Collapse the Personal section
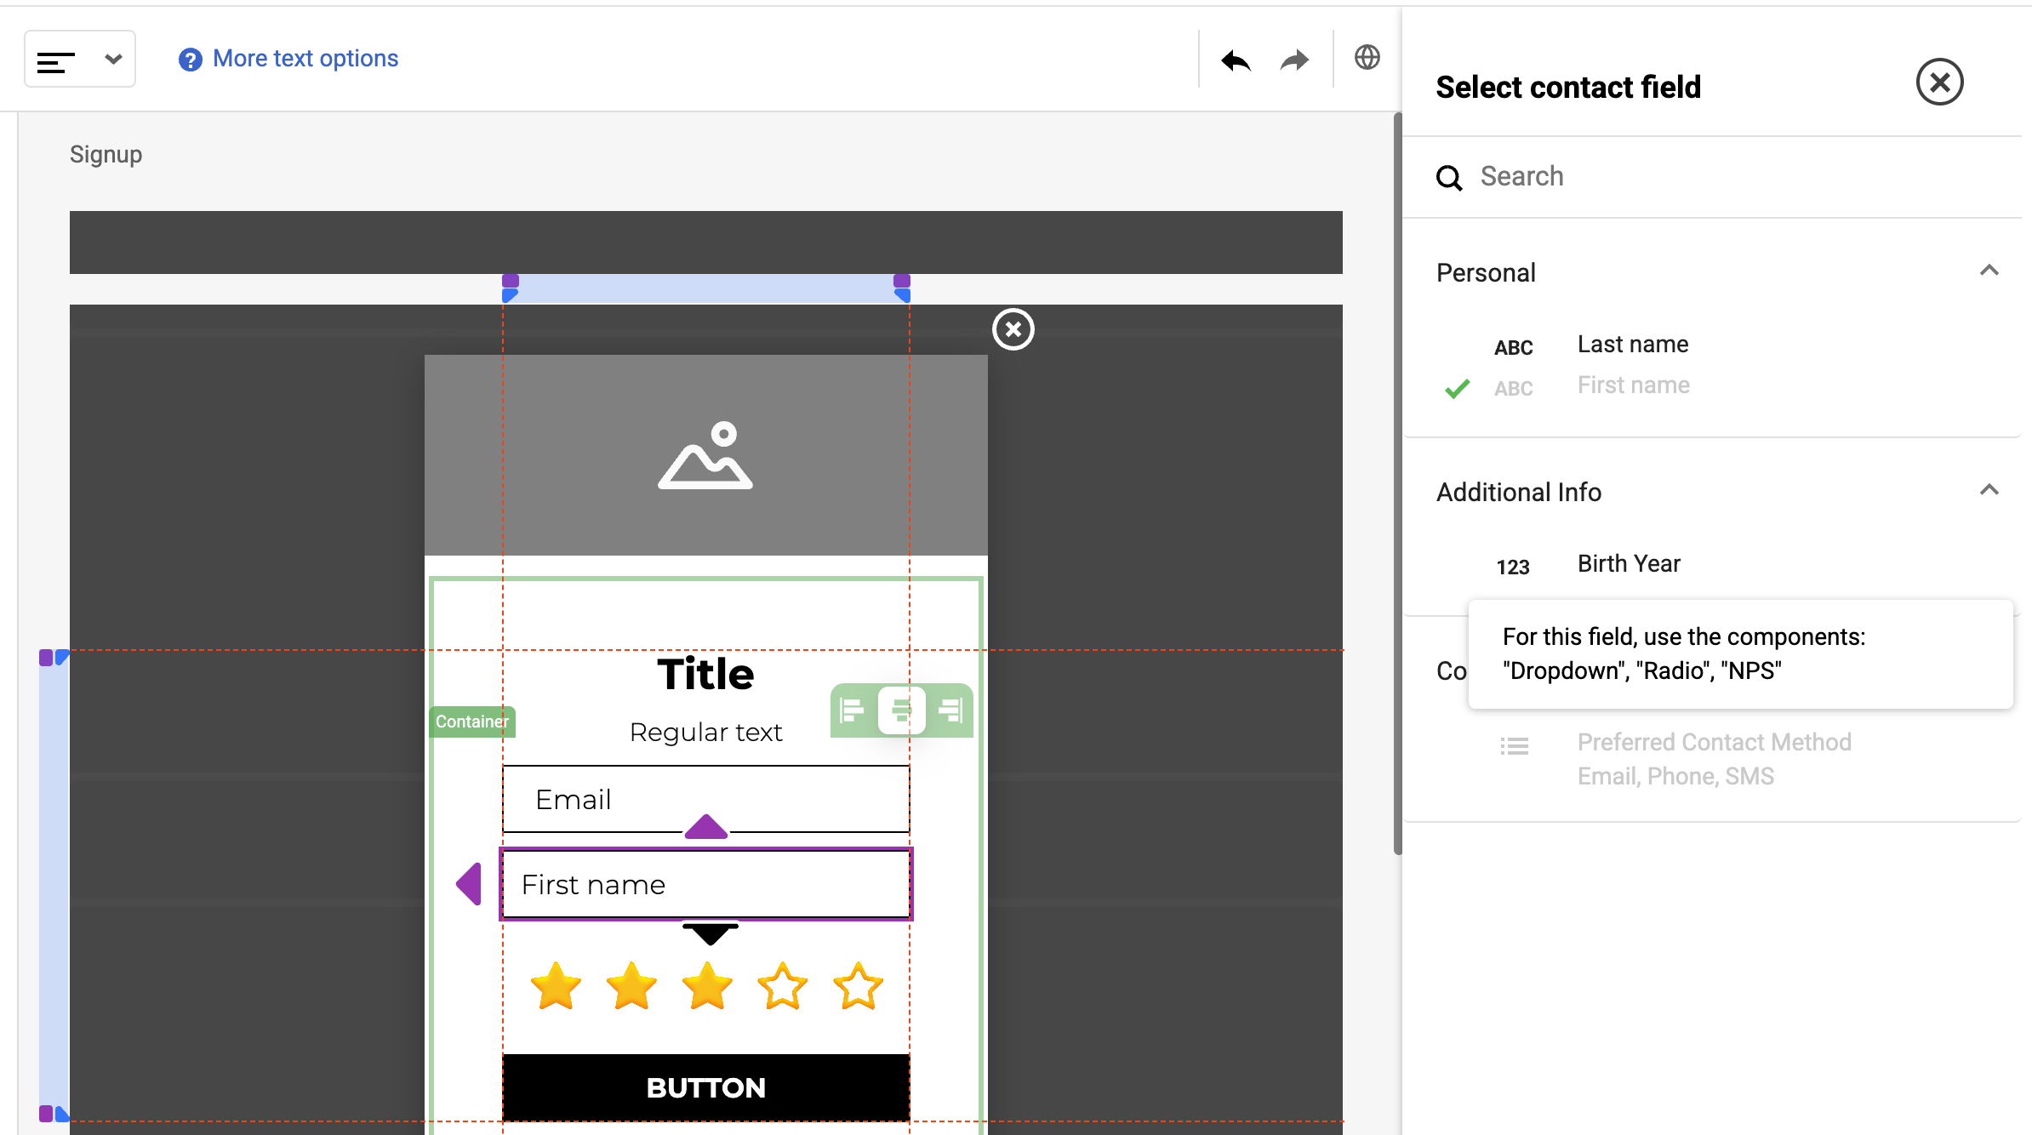This screenshot has width=2032, height=1135. 1989,271
